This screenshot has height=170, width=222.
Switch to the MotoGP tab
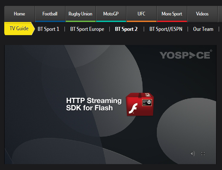click(x=111, y=14)
